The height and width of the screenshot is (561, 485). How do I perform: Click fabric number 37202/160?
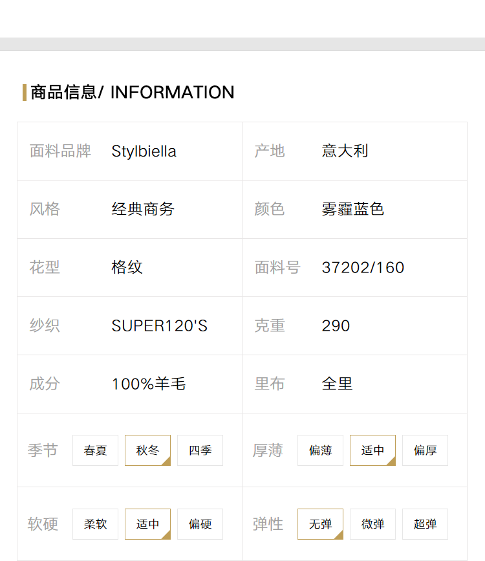(363, 268)
